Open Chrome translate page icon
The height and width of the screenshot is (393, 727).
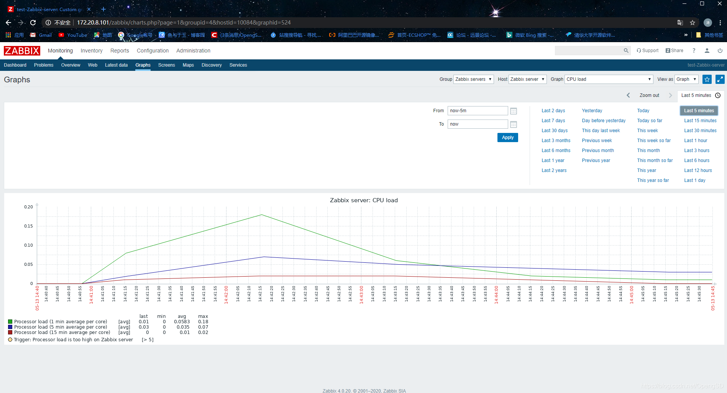[680, 23]
